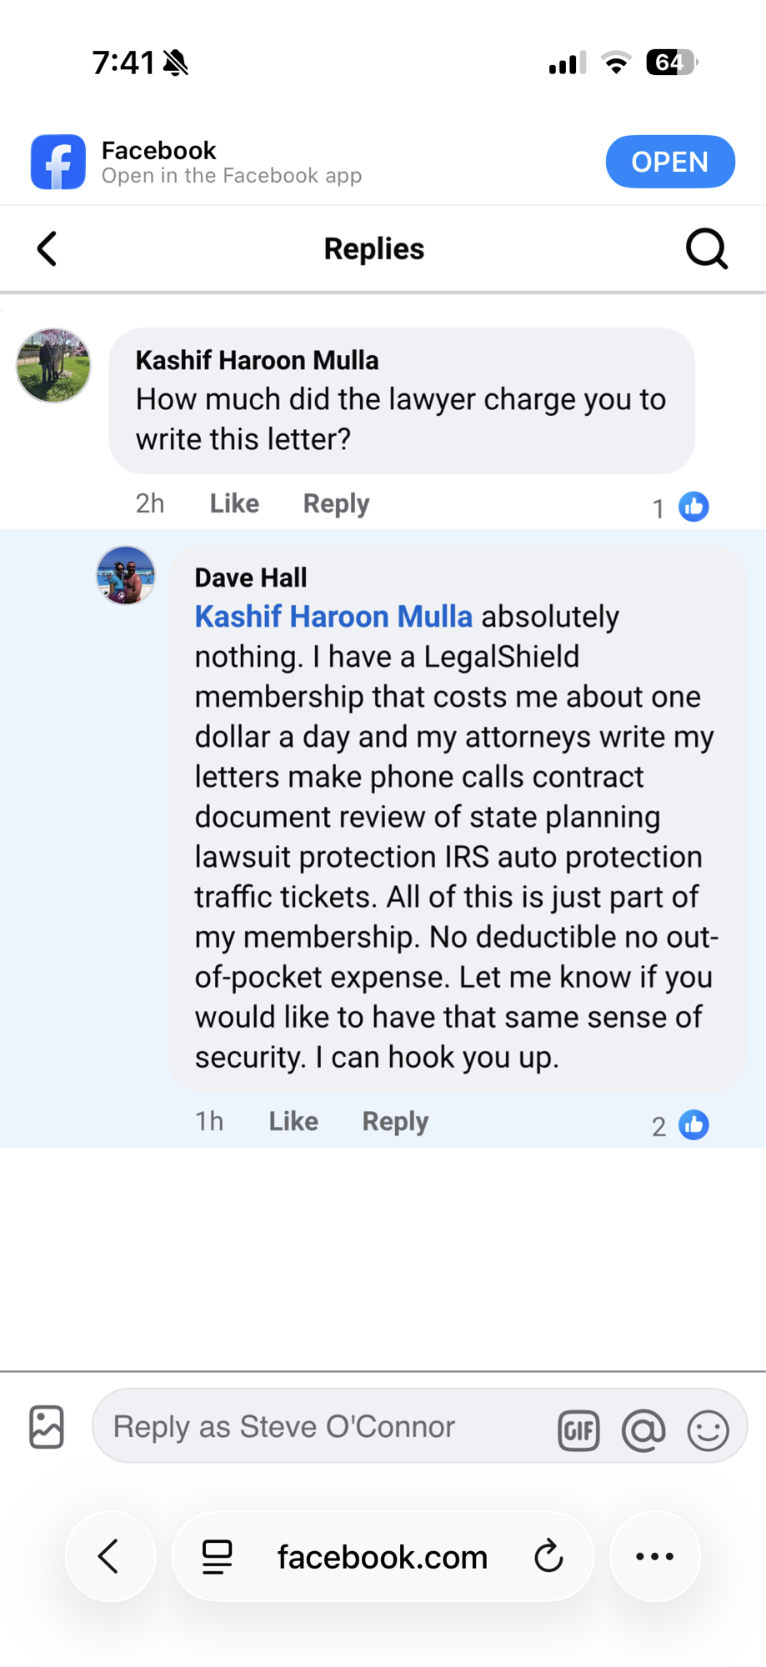Reply to Kashif Haroon Mulla's comment
Image resolution: width=766 pixels, height=1667 pixels.
point(336,503)
